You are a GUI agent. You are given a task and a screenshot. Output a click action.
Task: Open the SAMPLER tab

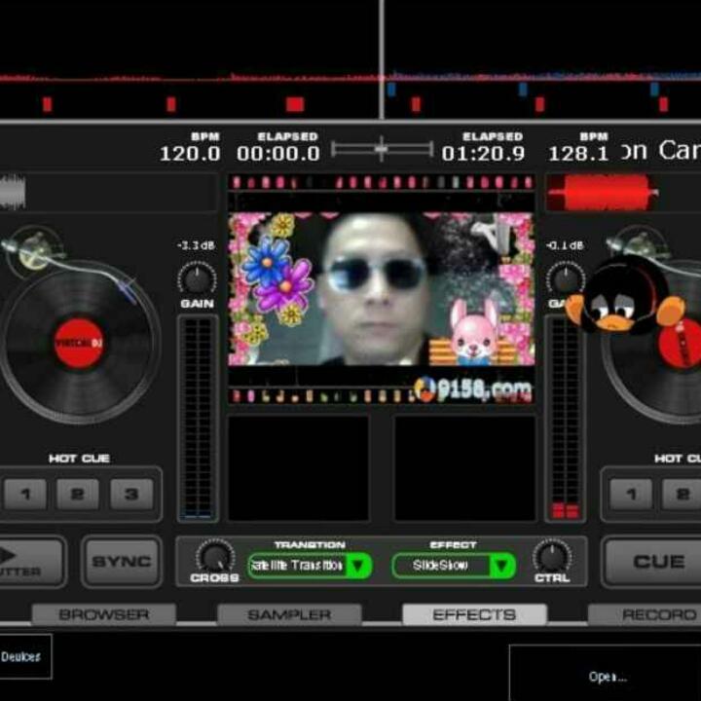(x=289, y=614)
